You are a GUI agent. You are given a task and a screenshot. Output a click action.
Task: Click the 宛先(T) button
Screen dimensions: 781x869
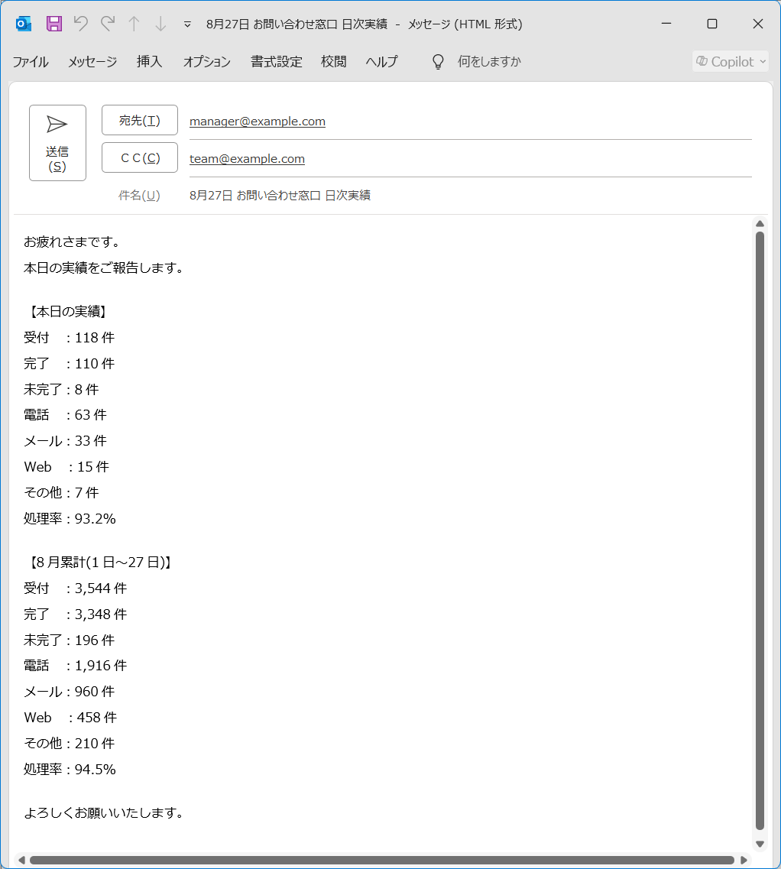140,120
